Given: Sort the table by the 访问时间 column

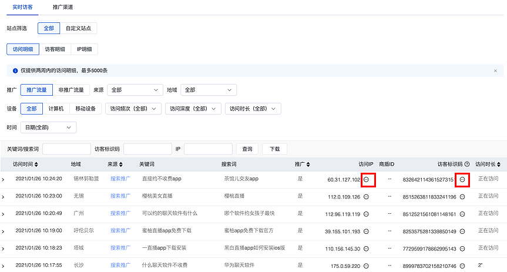Looking at the screenshot, I should tap(38, 164).
